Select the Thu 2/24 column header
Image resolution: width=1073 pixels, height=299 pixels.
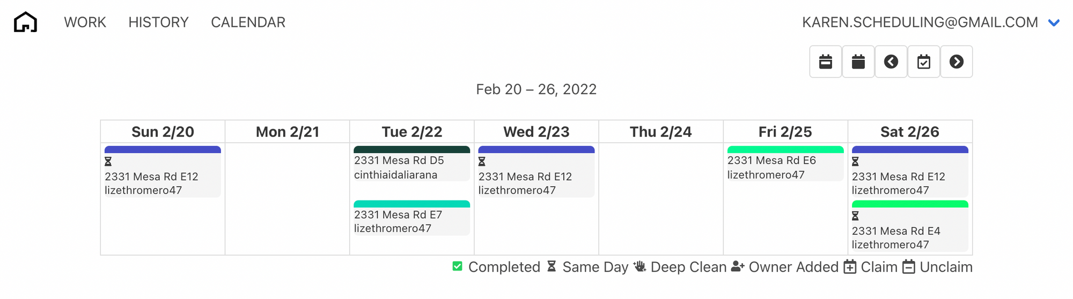pyautogui.click(x=661, y=132)
